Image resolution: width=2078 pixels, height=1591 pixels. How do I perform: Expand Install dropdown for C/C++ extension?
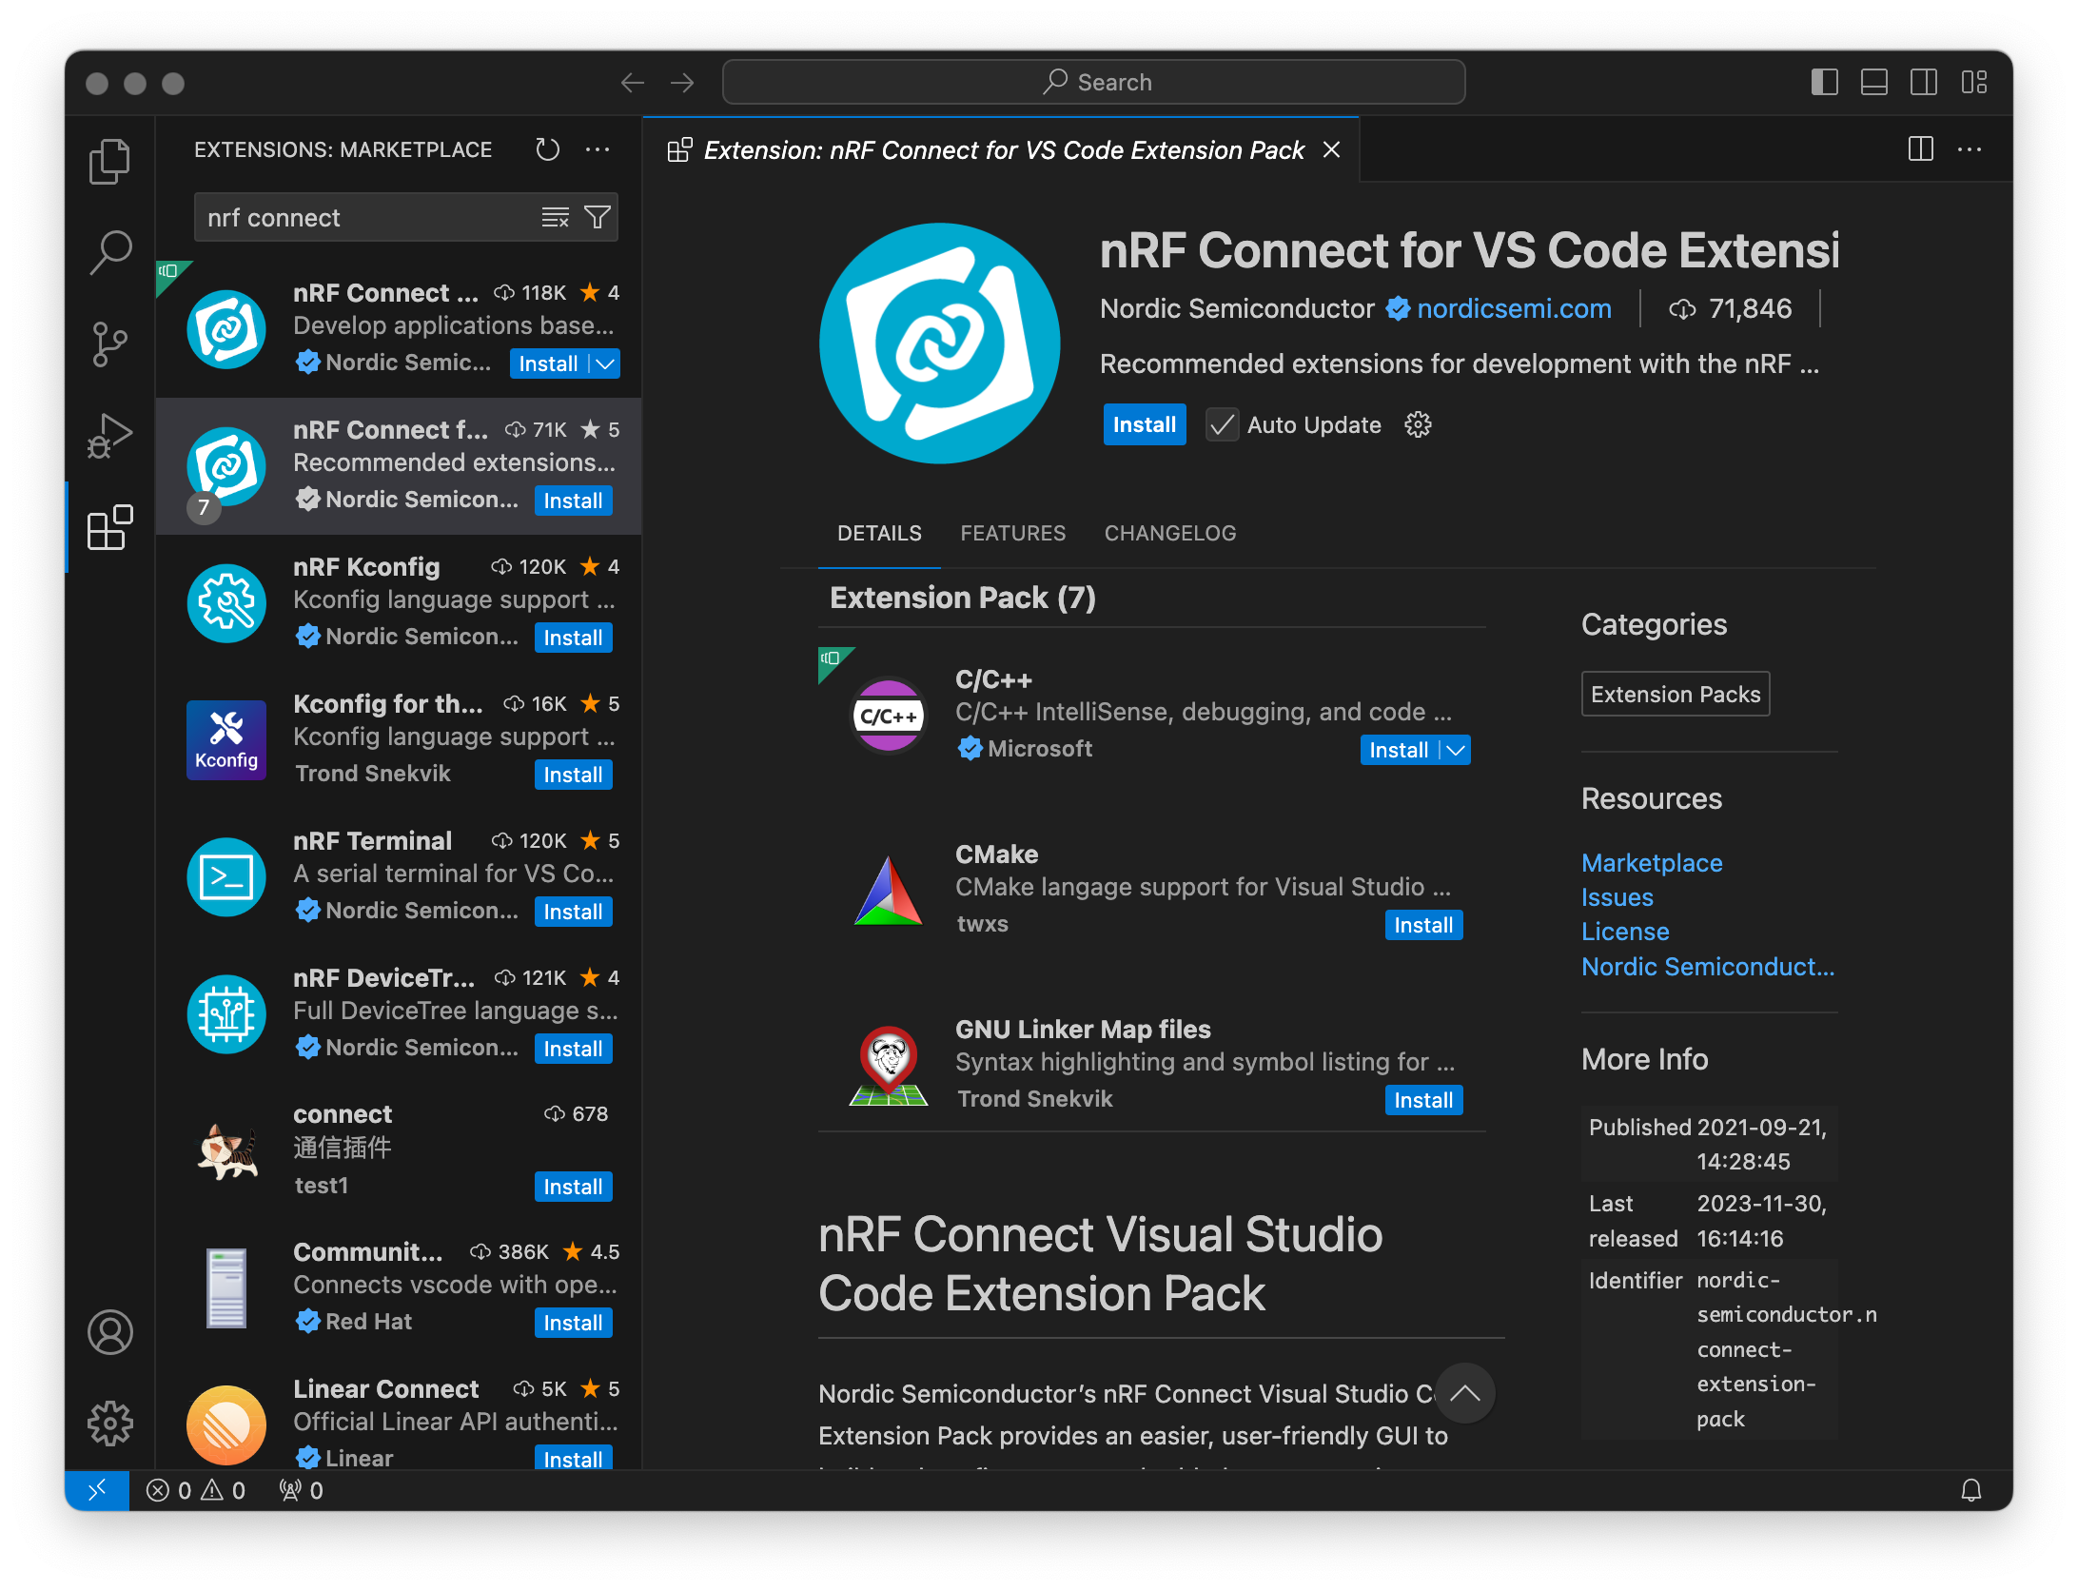pyautogui.click(x=1456, y=750)
